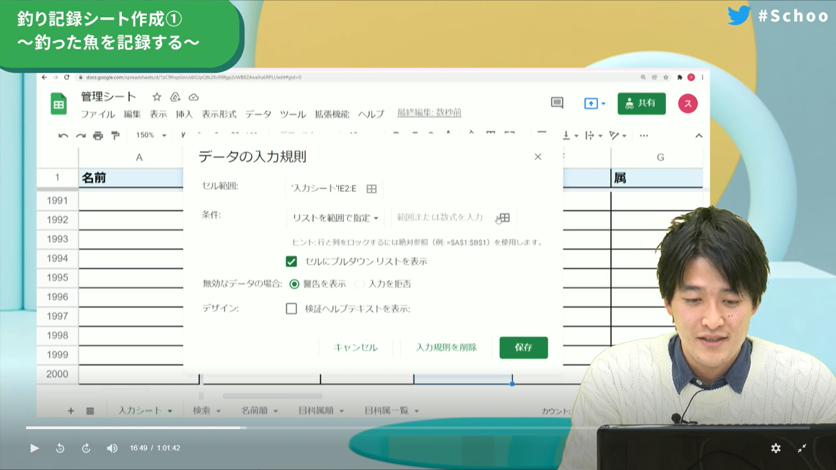Click the move-to-Drive folder icon
Image resolution: width=836 pixels, height=470 pixels.
[x=175, y=97]
